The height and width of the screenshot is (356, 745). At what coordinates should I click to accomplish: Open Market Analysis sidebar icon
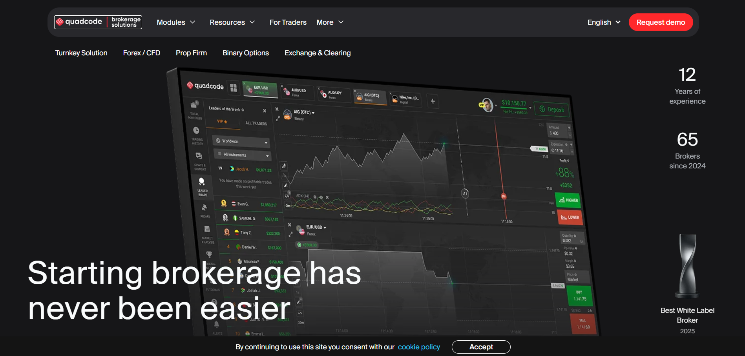(x=206, y=229)
